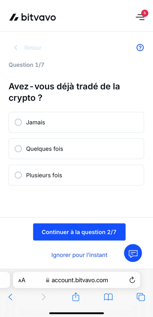This screenshot has height=317, width=153.
Task: Open the live chat bubble
Action: tap(133, 253)
